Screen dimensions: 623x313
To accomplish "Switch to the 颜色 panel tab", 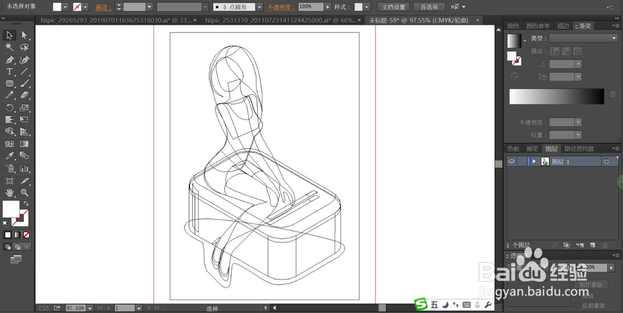I will (x=513, y=26).
